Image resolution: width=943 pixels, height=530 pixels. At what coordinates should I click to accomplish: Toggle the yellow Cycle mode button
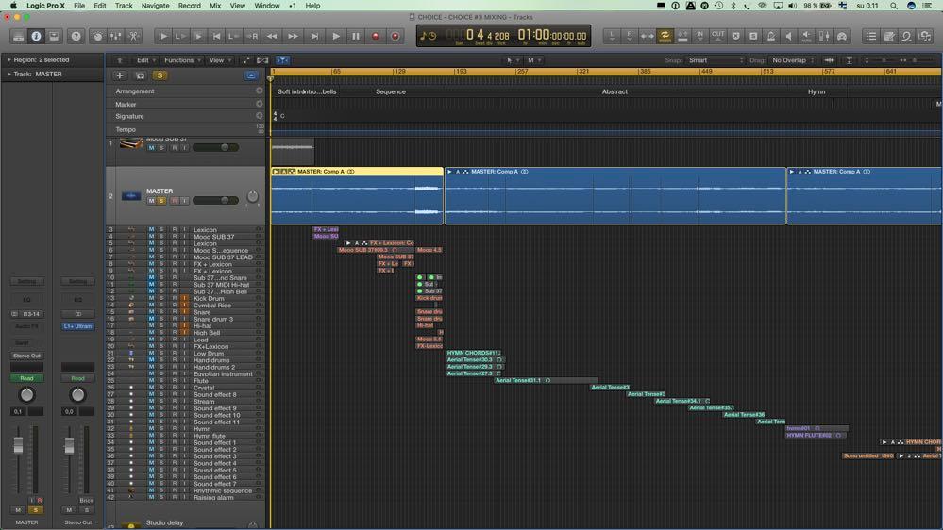point(665,36)
